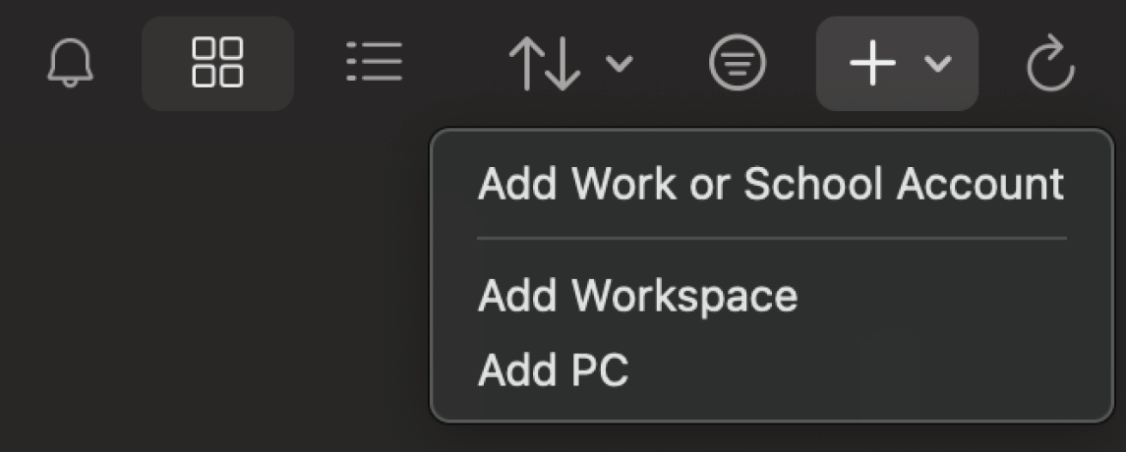Reload the list using refresh button
The width and height of the screenshot is (1126, 452).
(1050, 63)
